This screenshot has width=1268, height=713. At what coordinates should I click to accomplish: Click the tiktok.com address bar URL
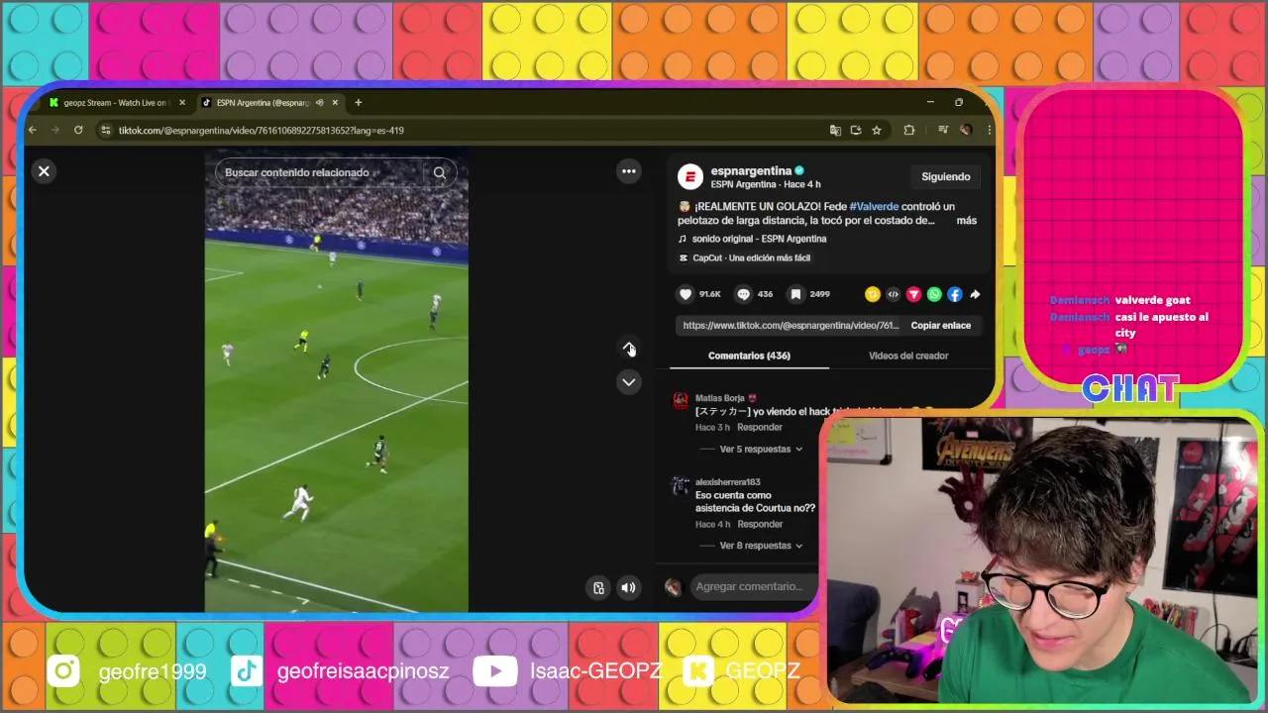(262, 130)
